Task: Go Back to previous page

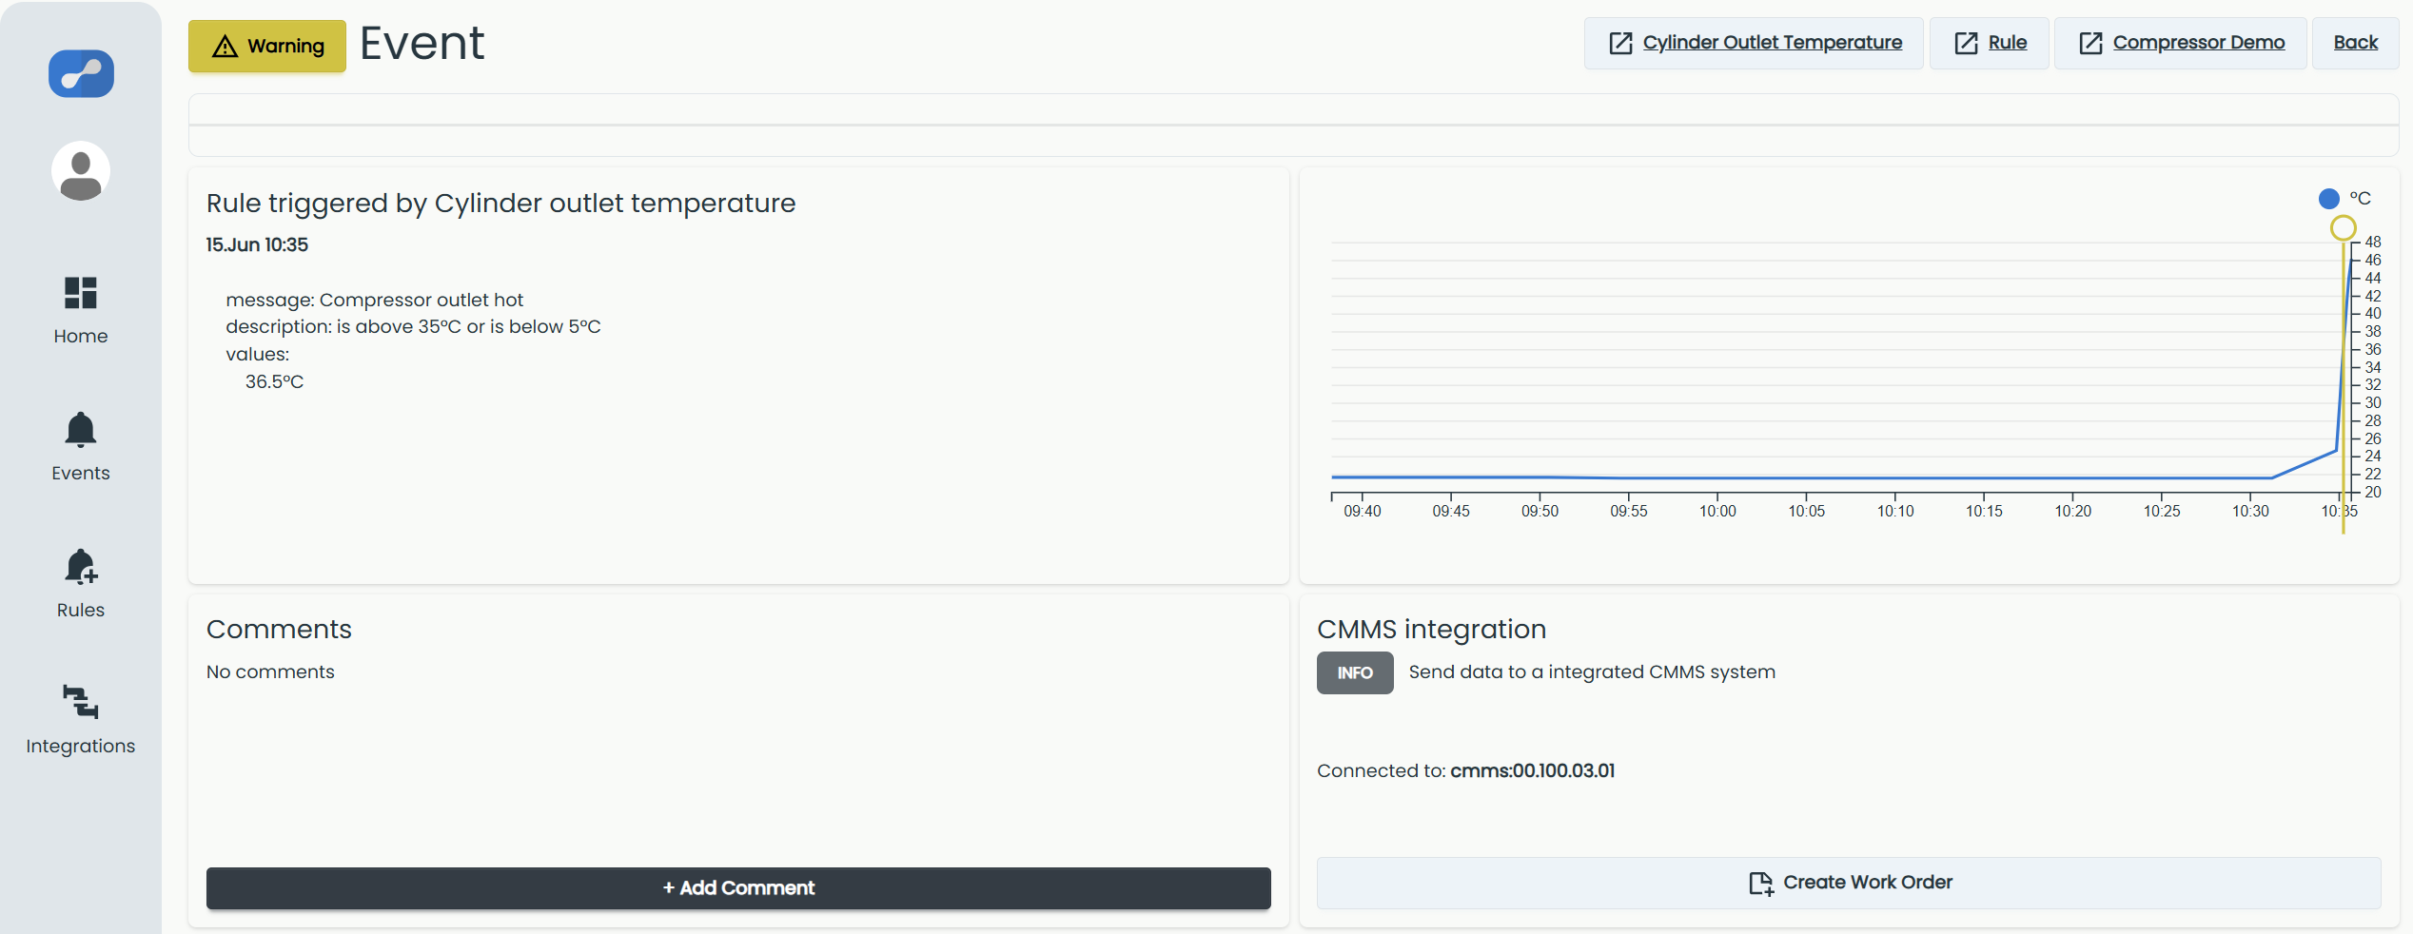Action: coord(2355,43)
